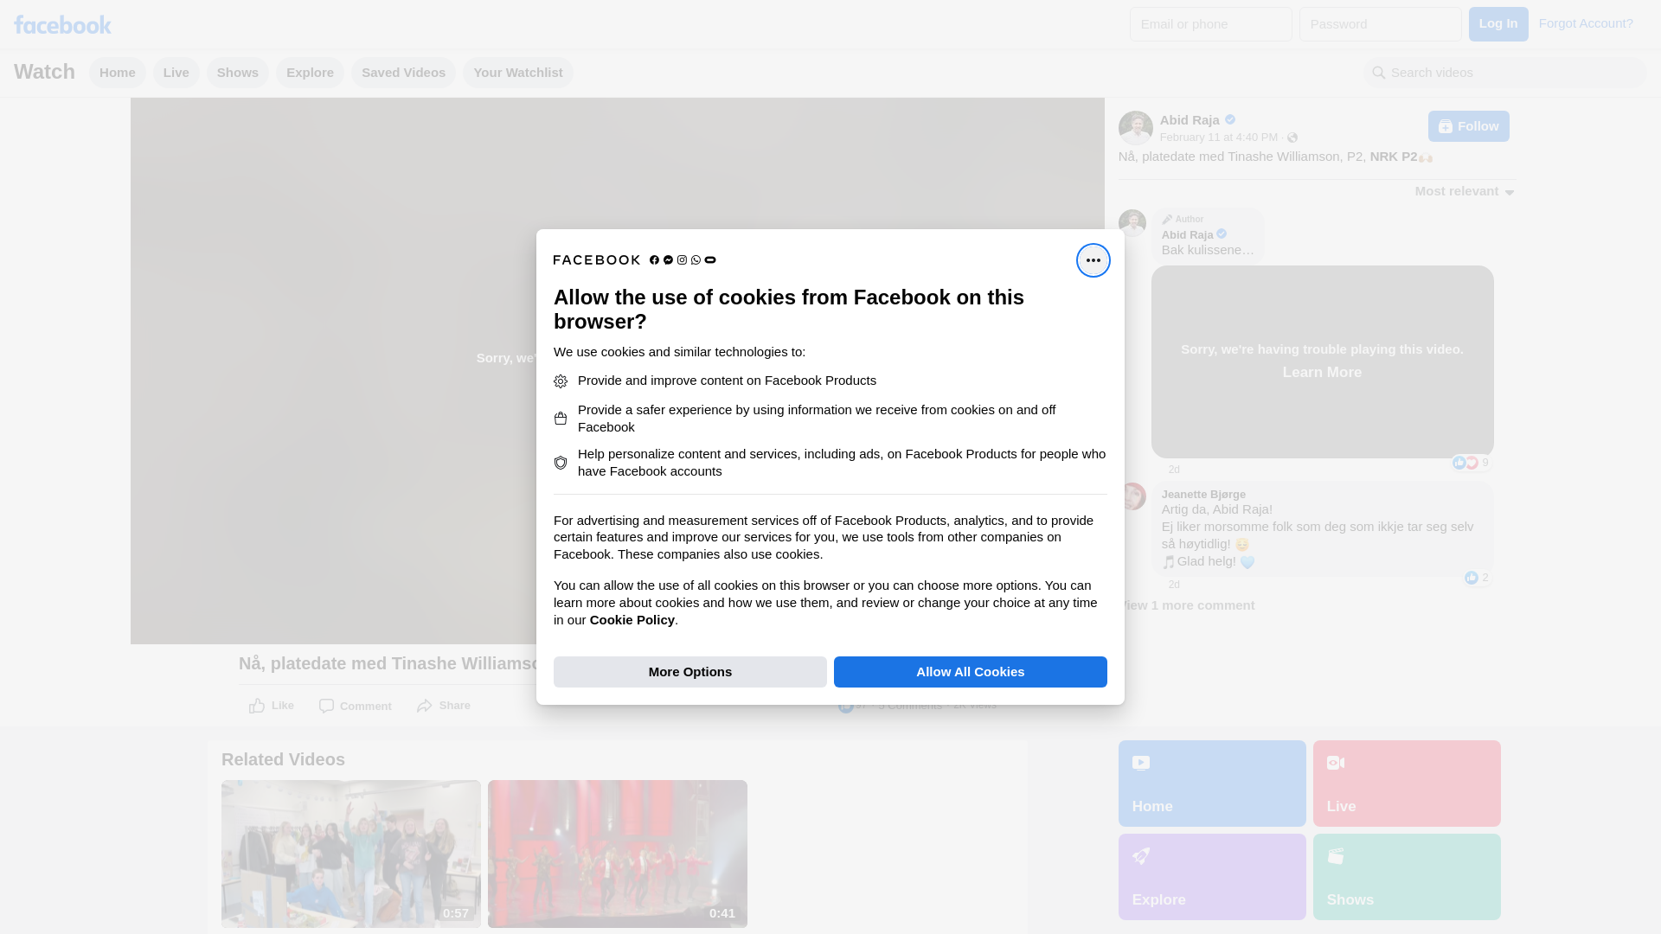Click the Watch heading
This screenshot has height=934, width=1661.
pyautogui.click(x=44, y=72)
